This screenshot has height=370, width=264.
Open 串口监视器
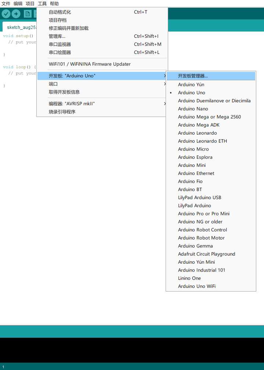[x=102, y=44]
